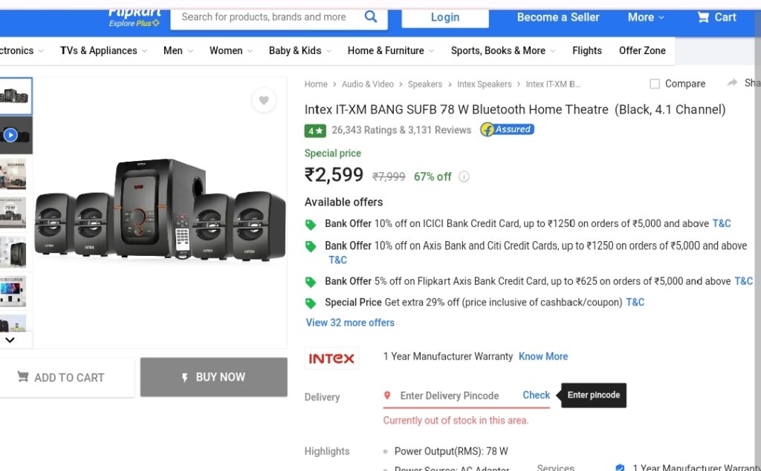Image resolution: width=761 pixels, height=471 pixels.
Task: Open the Flights menu item
Action: click(x=587, y=50)
